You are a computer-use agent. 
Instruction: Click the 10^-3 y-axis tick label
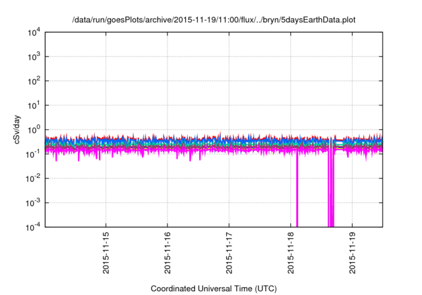(x=33, y=203)
